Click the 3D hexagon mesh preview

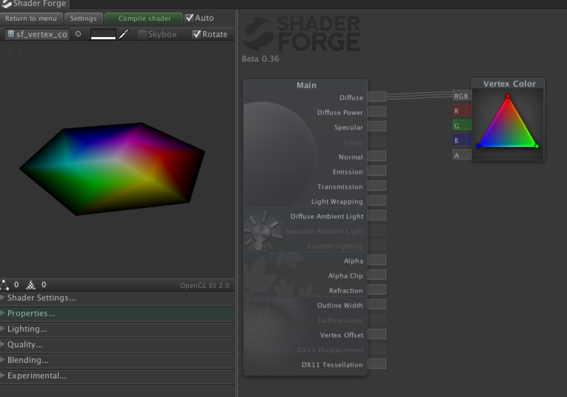tap(112, 169)
